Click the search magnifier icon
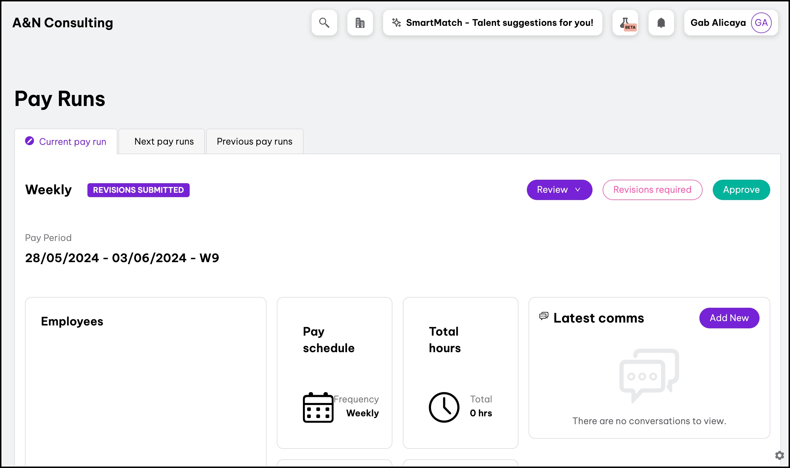This screenshot has height=468, width=790. click(324, 23)
